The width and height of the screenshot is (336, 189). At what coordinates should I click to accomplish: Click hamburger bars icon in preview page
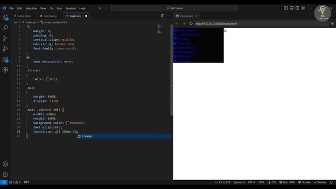pyautogui.click(x=225, y=30)
